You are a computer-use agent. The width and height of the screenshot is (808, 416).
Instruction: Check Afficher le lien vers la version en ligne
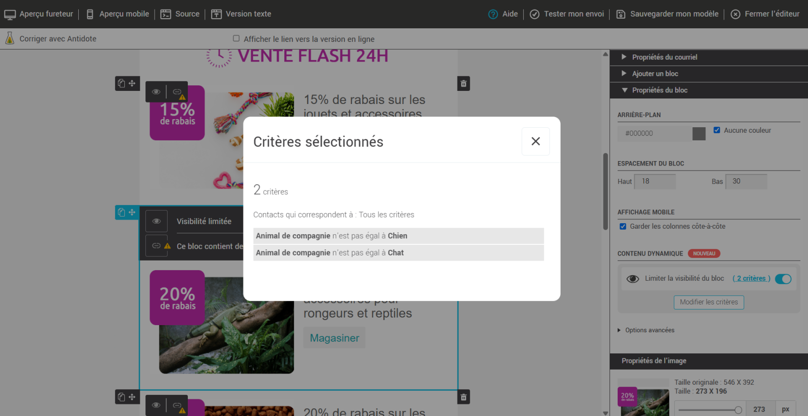[236, 38]
